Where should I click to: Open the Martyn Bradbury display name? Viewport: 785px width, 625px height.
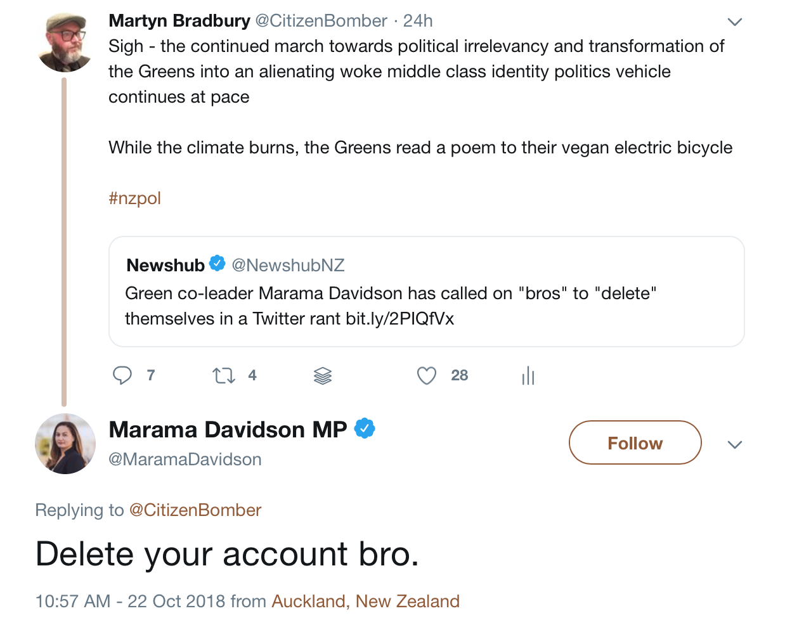(x=179, y=21)
